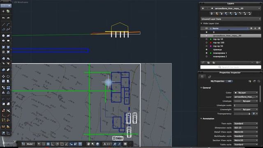Viewport: 263px width, 148px height.
Task: Open the layout quick view grid icon
Action: click(23, 144)
